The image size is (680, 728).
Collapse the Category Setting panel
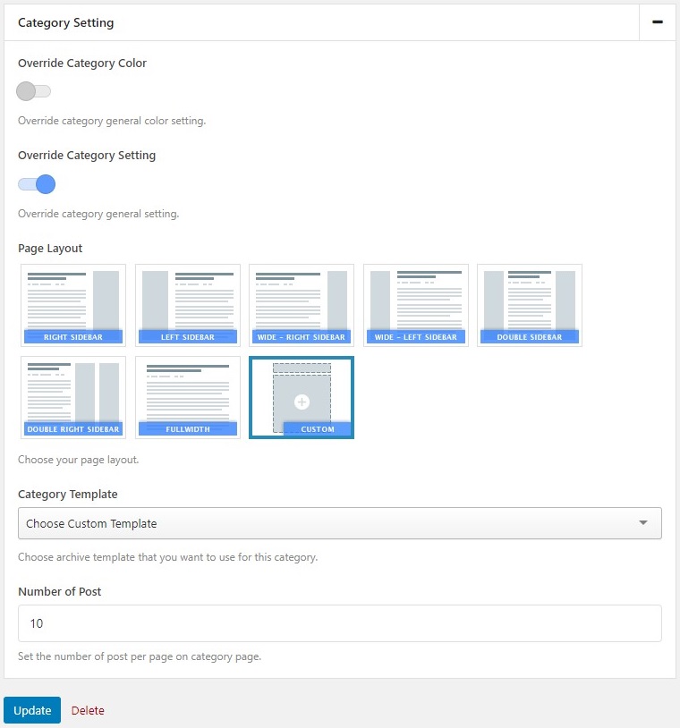pos(658,22)
